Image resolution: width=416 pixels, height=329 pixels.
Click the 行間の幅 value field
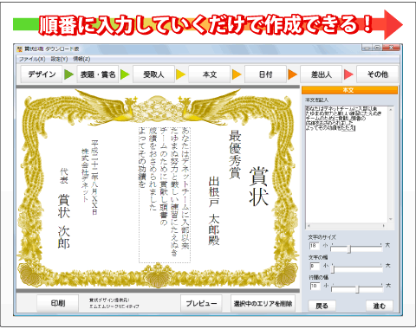pos(315,286)
